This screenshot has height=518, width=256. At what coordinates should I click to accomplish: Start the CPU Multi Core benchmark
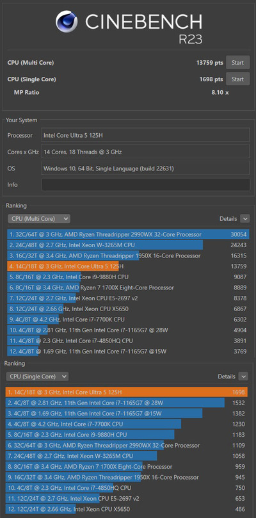[x=237, y=63]
